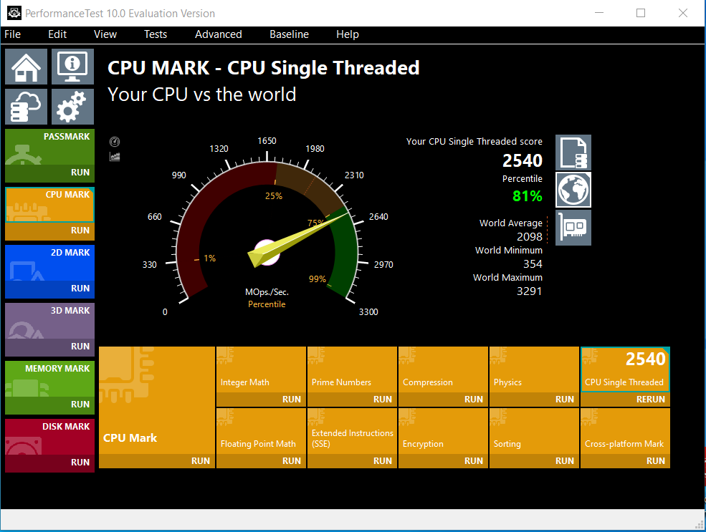Viewport: 706px width, 532px height.
Task: Select the PASSMARK tile
Action: click(x=50, y=147)
